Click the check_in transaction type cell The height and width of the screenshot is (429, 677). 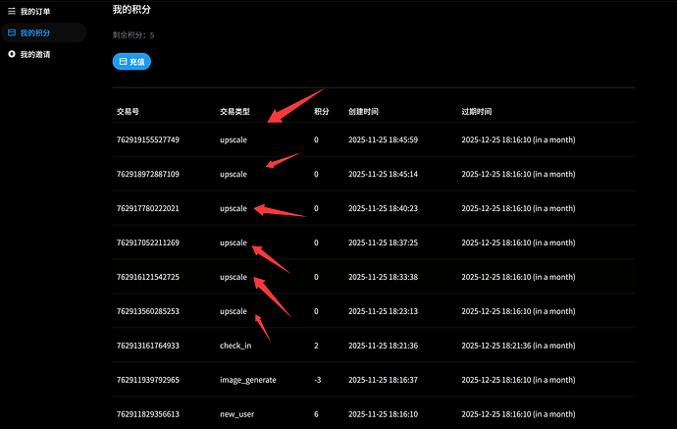[x=235, y=346]
